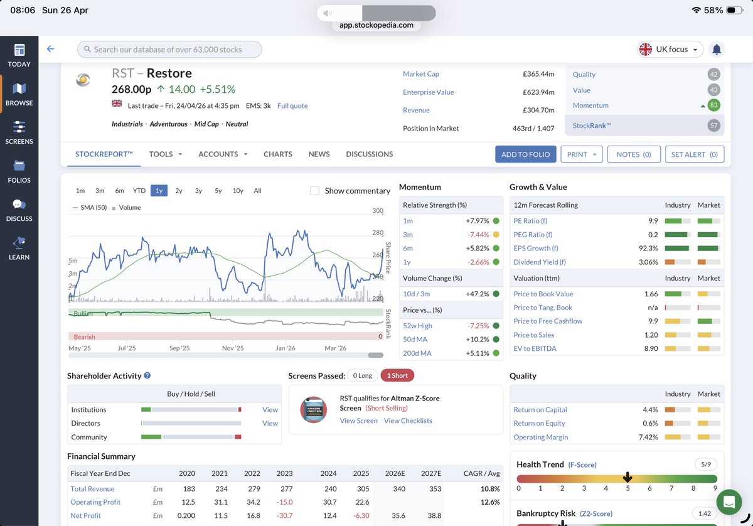Viewport: 753px width, 526px height.
Task: Select the 5y chart range
Action: tap(218, 191)
